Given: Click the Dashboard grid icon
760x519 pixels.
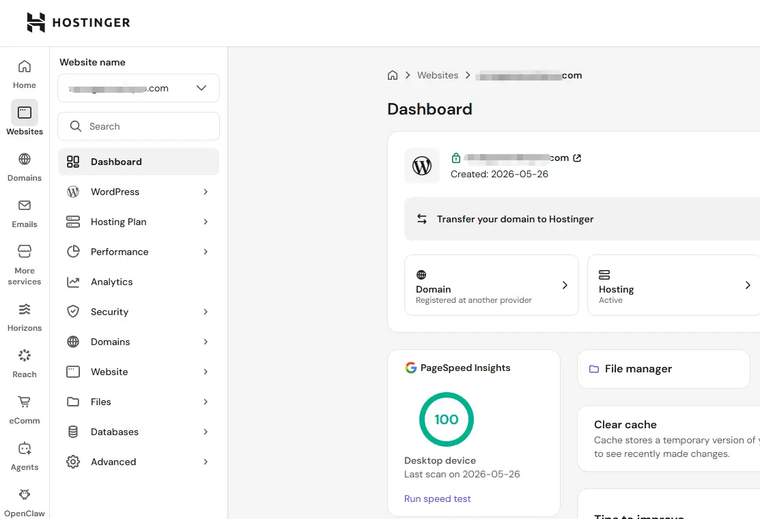Looking at the screenshot, I should (73, 162).
